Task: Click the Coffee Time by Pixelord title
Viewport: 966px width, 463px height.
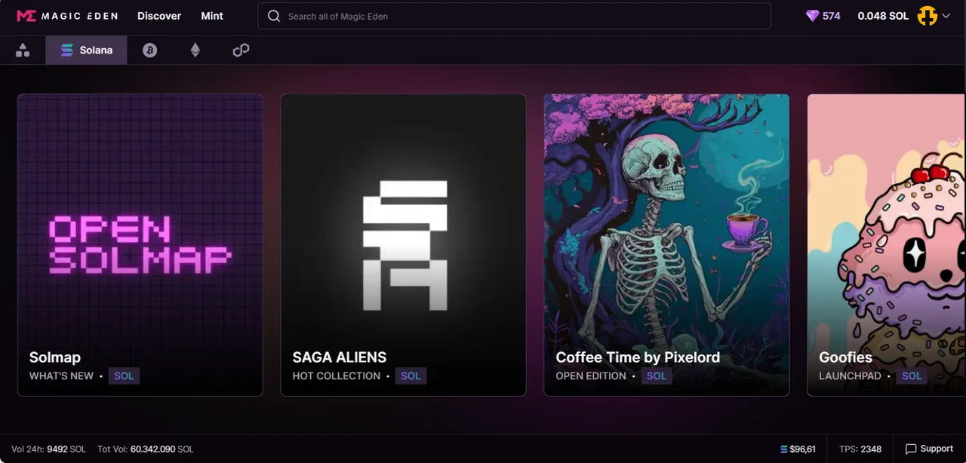Action: 638,357
